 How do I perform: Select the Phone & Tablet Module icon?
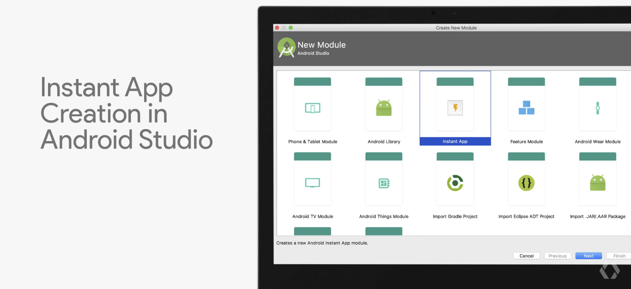pyautogui.click(x=312, y=108)
